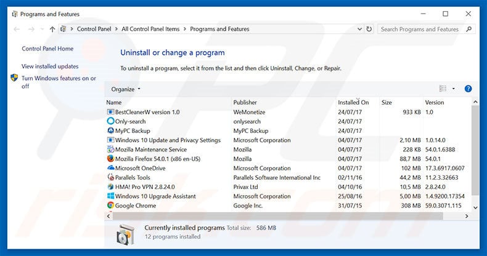The image size is (487, 256).
Task: Select Mozilla Firefox 54.0.1 (x86 en-US) row
Action: 289,159
